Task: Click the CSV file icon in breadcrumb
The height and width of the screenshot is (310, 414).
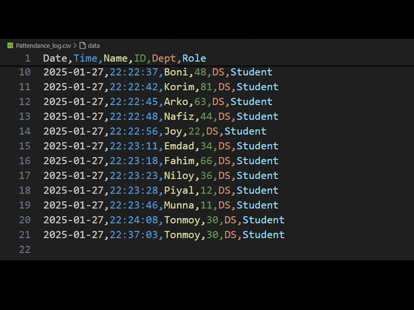Action: click(10, 45)
